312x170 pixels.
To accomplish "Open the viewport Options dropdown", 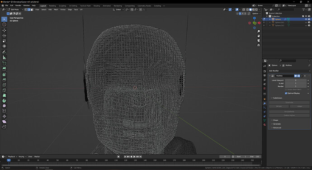I will coord(256,14).
